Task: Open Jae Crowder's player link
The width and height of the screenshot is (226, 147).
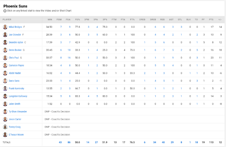Action: [15, 35]
